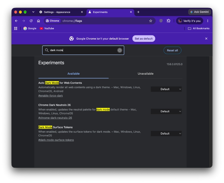Screen dimensions: 224x183
Task: Click the version number 158.0.8125.0
Action: pos(174,64)
